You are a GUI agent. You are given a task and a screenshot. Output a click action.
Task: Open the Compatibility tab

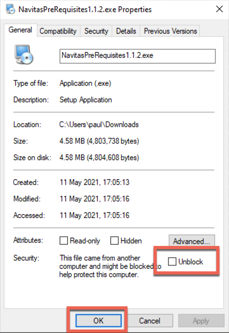[58, 31]
